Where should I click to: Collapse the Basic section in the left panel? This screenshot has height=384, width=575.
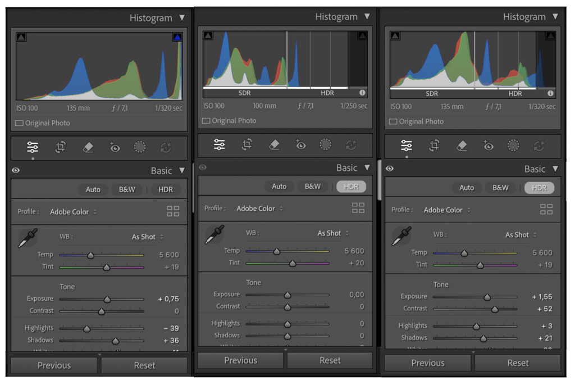(181, 170)
